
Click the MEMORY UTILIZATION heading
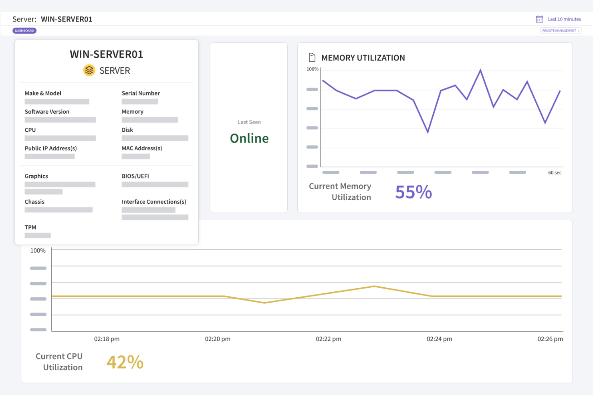coord(363,58)
